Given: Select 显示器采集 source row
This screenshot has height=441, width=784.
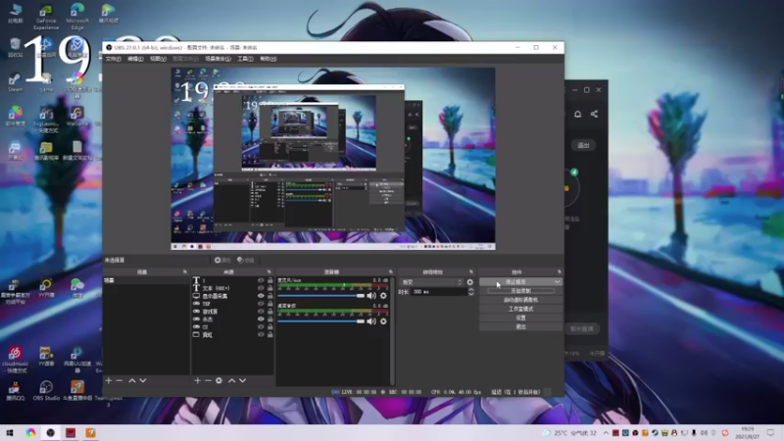Looking at the screenshot, I should tap(233, 296).
